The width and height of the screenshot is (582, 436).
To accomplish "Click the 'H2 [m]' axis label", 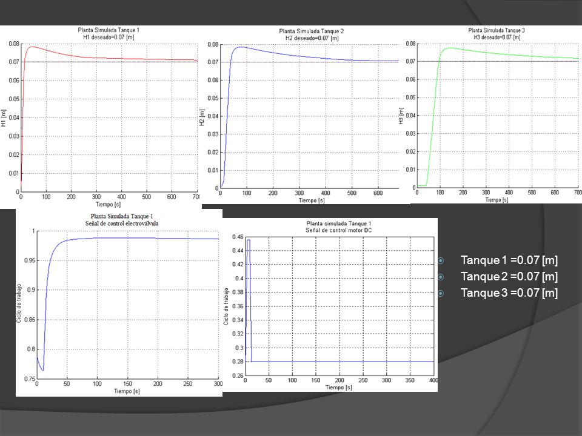I will pos(202,117).
